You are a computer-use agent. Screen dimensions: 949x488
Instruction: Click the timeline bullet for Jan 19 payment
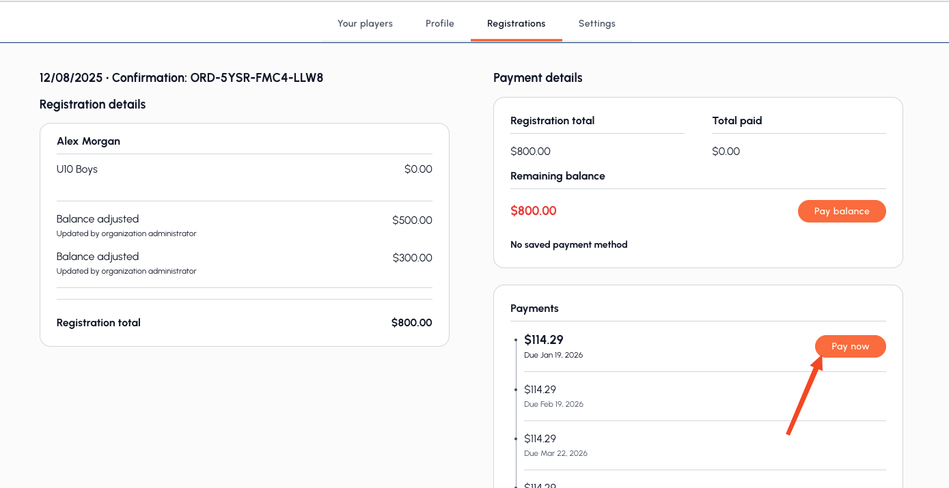point(516,339)
